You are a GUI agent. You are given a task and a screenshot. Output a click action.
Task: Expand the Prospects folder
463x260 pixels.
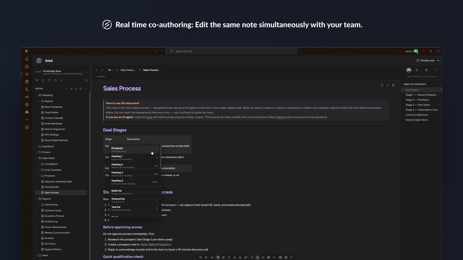39,176
